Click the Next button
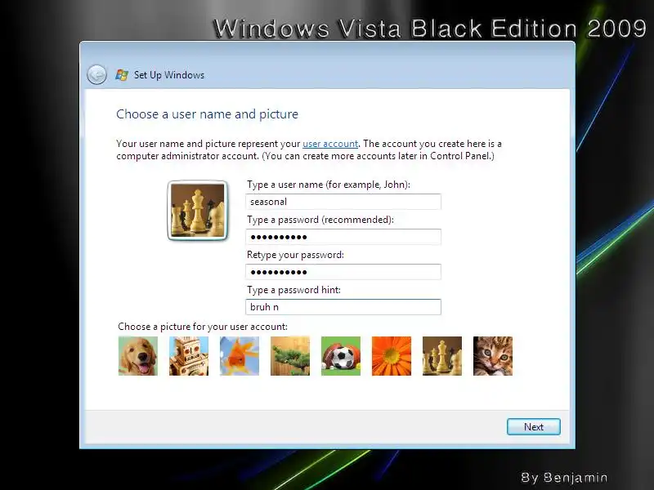Image resolution: width=654 pixels, height=490 pixels. click(x=534, y=426)
